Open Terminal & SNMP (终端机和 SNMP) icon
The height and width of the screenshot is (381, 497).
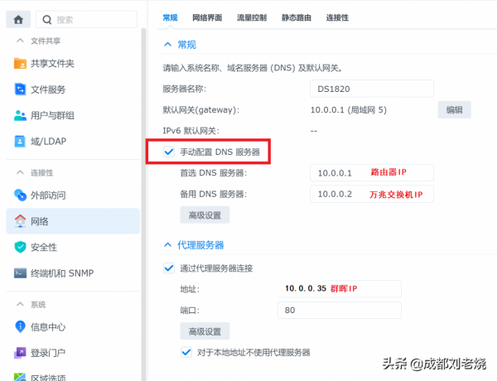click(x=20, y=273)
